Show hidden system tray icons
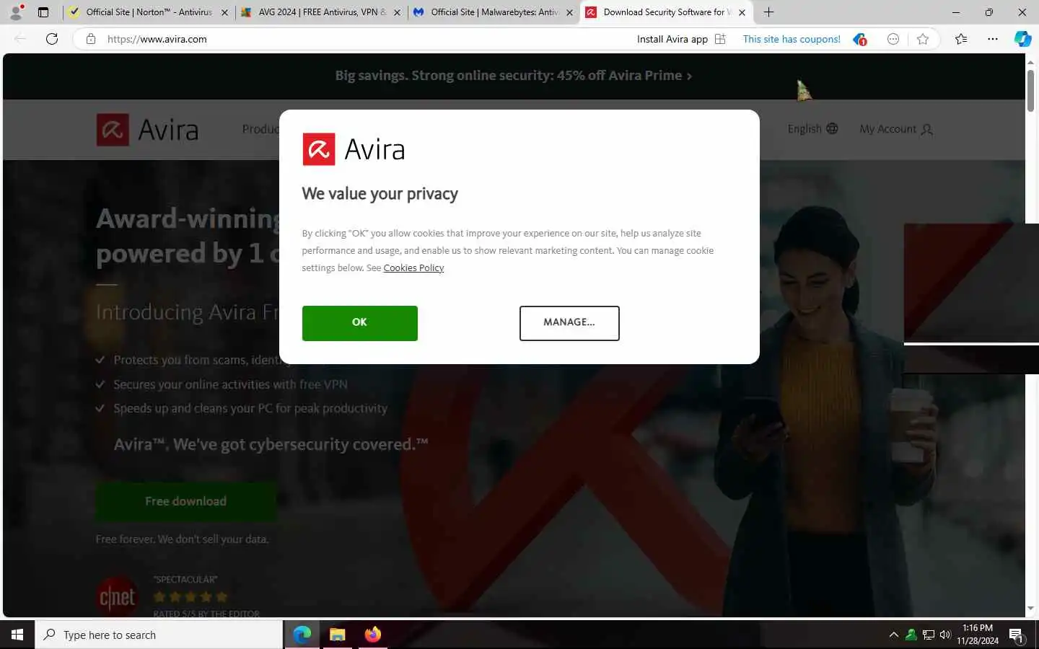1039x649 pixels. coord(893,635)
